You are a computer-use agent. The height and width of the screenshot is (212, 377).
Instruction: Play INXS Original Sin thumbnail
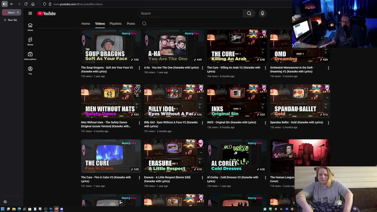(237, 101)
